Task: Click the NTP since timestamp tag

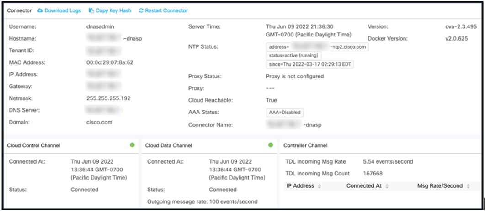Action: [310, 64]
